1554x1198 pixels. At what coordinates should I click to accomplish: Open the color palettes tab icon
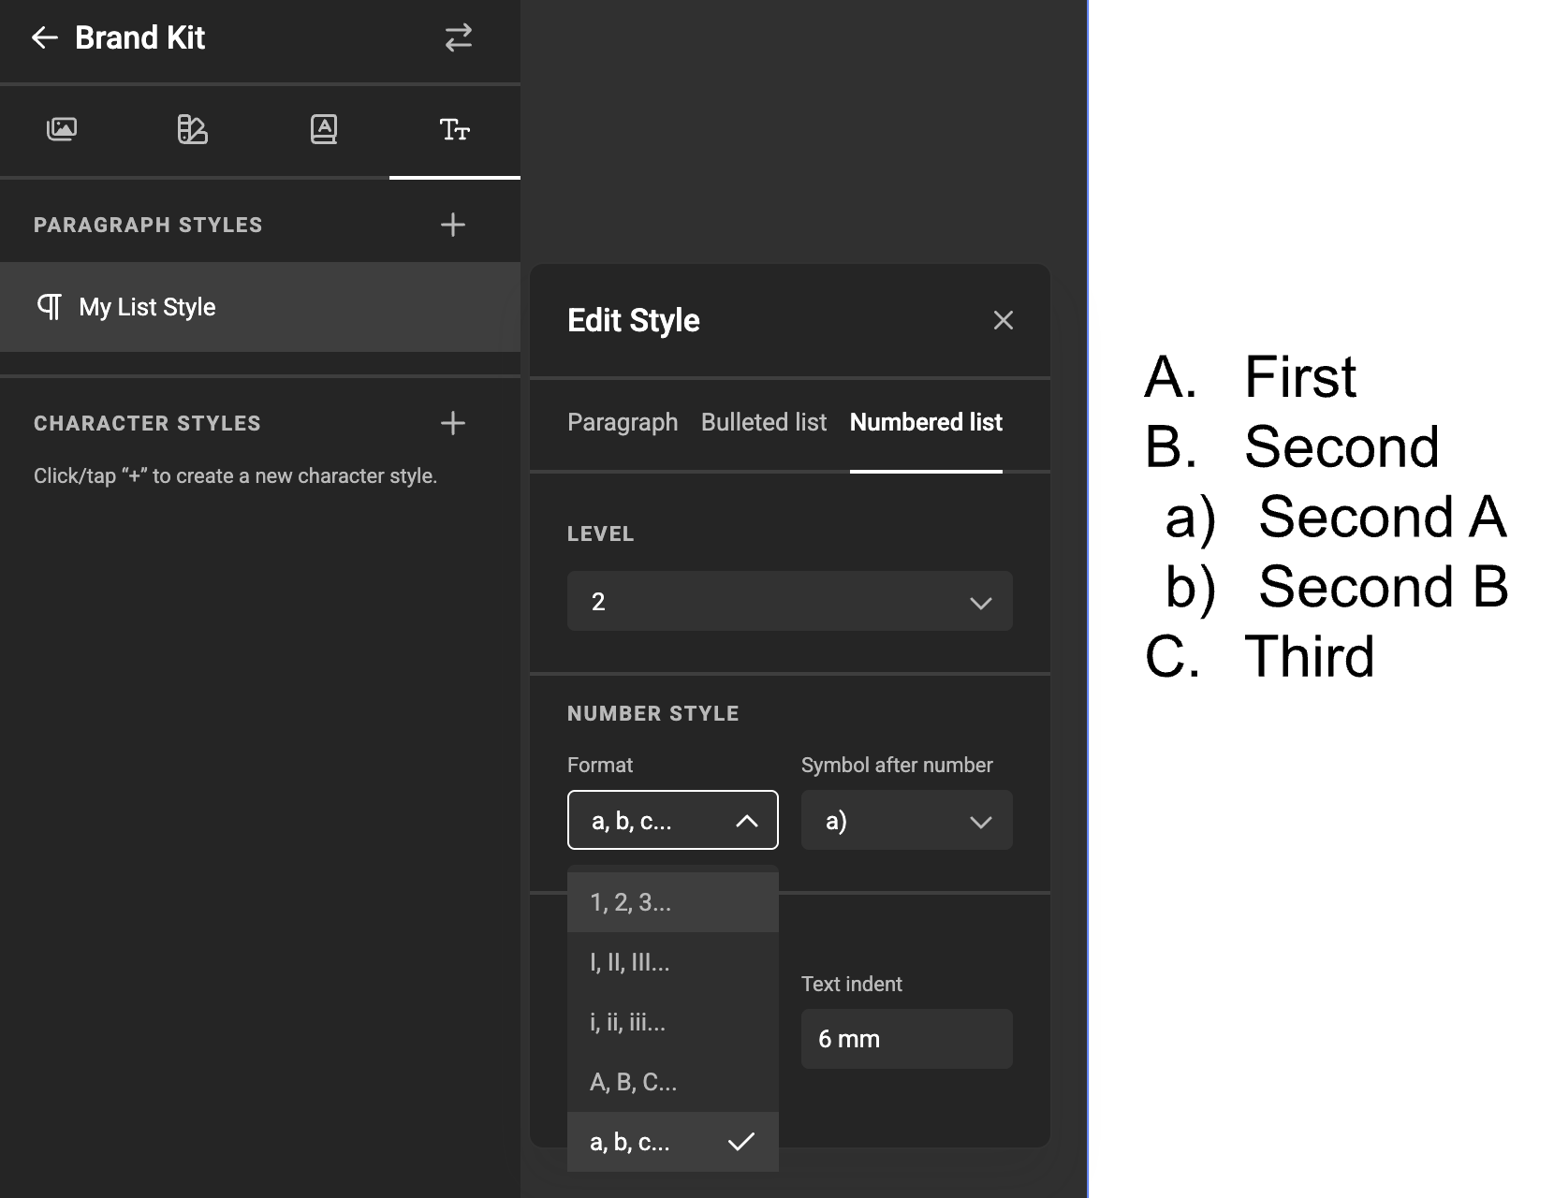coord(193,129)
